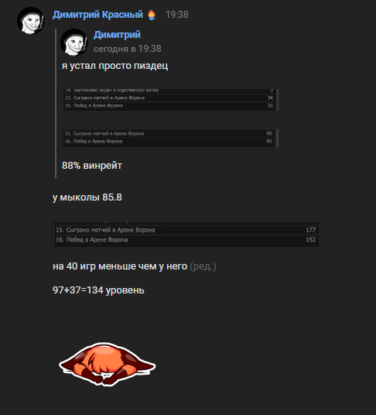Image resolution: width=376 pixels, height=415 pixels.
Task: Open quoted screenshot showing 99 matches, 85 wins
Action: [x=170, y=138]
